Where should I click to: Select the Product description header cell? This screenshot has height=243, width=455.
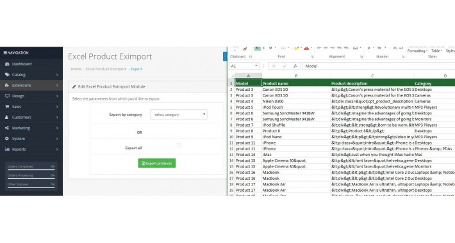[372, 83]
